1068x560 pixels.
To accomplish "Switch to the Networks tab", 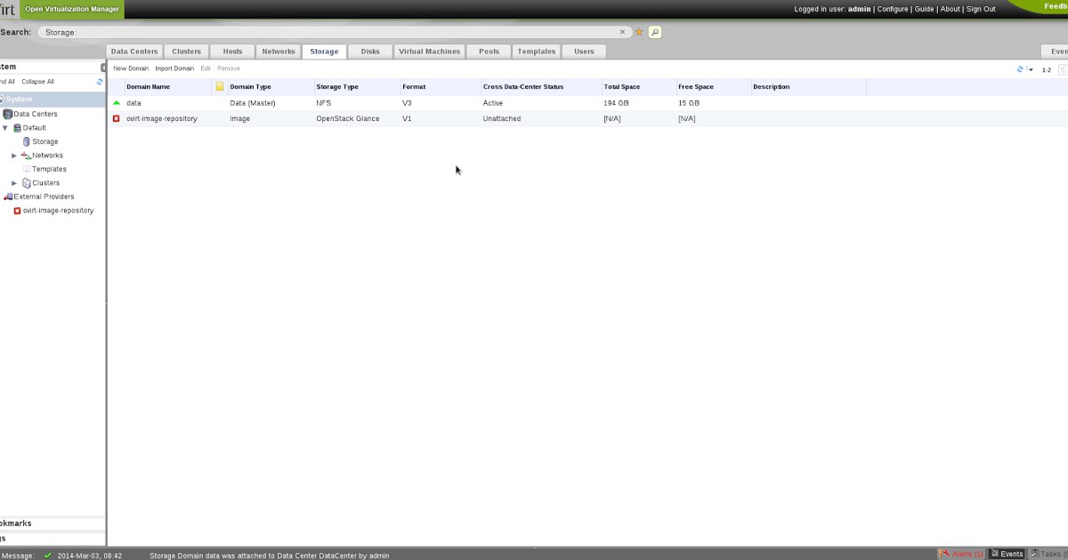I will pyautogui.click(x=279, y=52).
